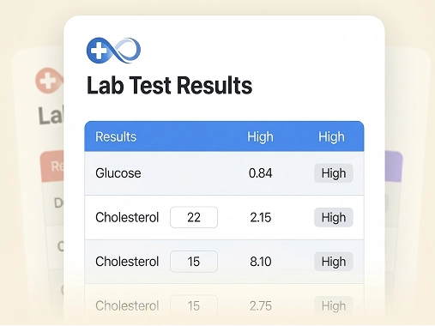
Task: Click the red header on left background card
Action: (x=52, y=166)
